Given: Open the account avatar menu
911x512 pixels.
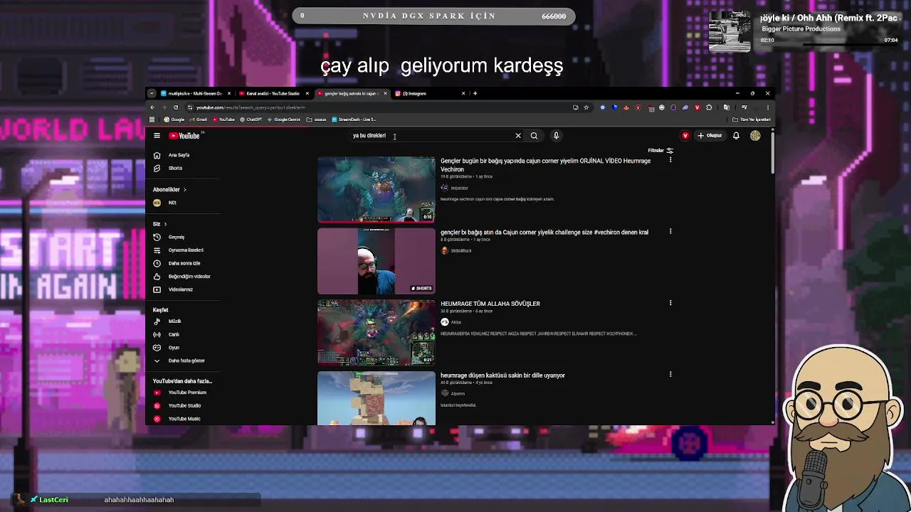Looking at the screenshot, I should click(x=755, y=136).
